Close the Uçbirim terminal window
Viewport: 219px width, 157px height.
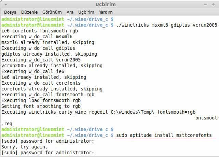click(x=215, y=4)
